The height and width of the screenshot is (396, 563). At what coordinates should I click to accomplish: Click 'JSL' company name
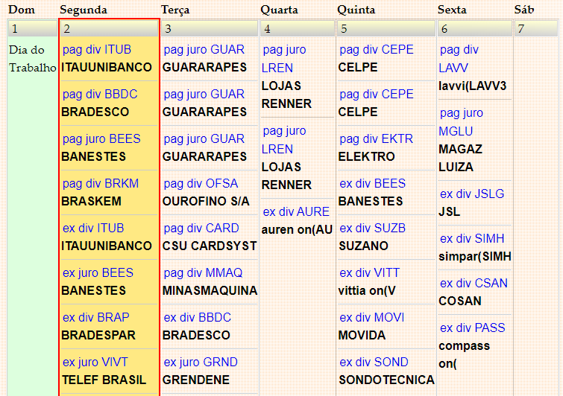449,212
